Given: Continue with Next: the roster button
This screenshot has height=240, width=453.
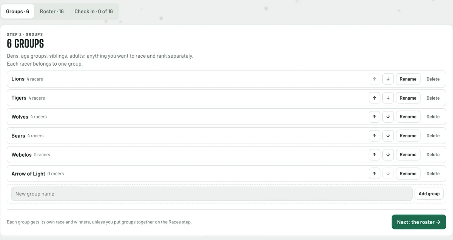Looking at the screenshot, I should pos(419,222).
